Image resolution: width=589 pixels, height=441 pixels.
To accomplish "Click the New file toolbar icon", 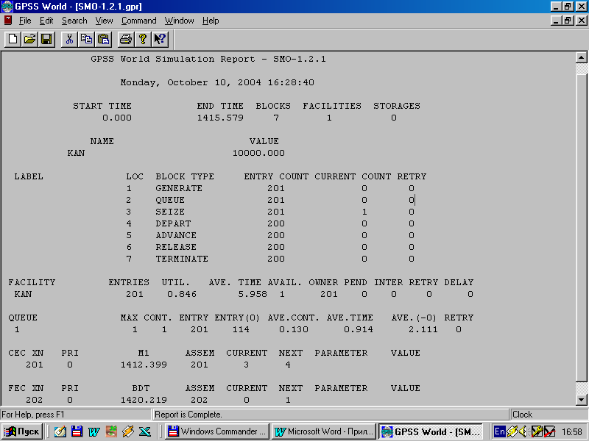I will coord(13,39).
